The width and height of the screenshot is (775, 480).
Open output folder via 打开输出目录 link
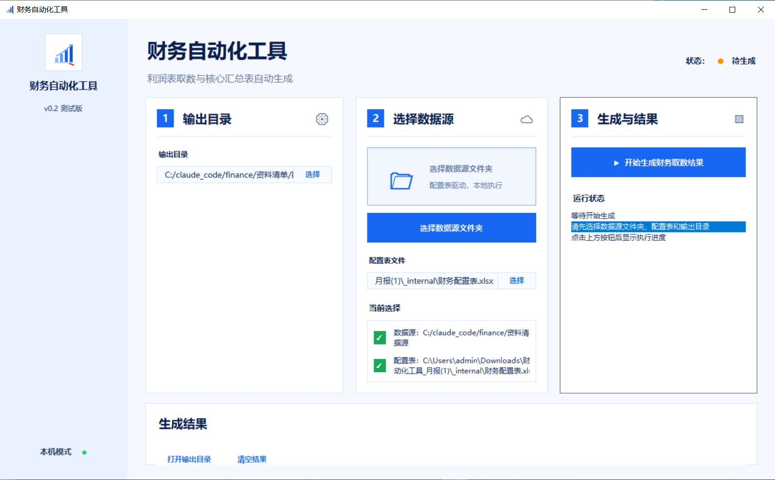(x=189, y=459)
